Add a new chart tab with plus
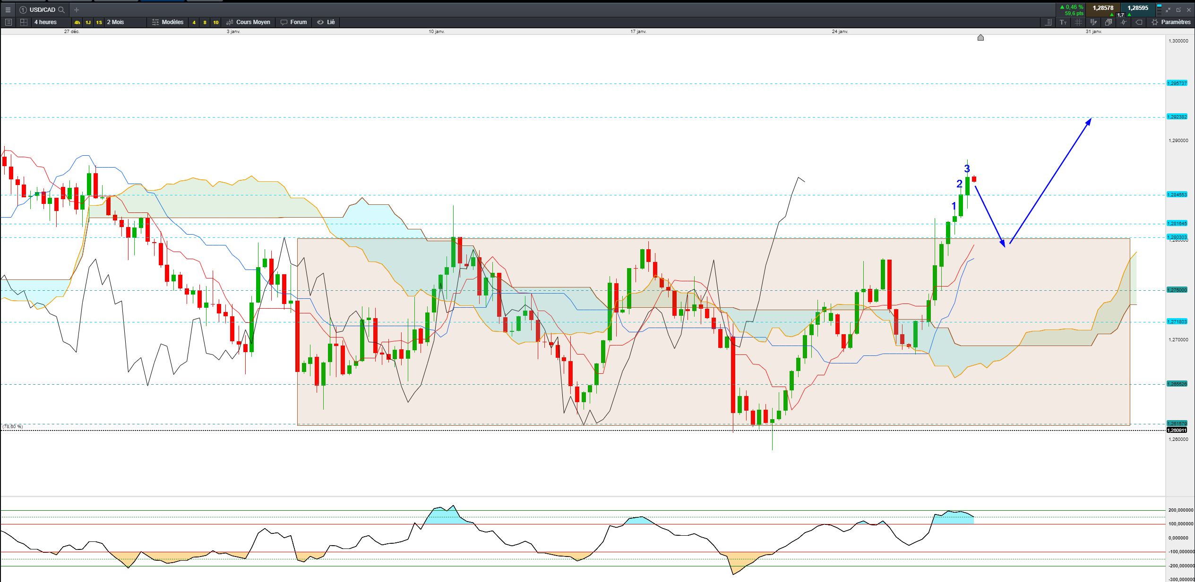This screenshot has height=582, width=1195. [x=77, y=9]
